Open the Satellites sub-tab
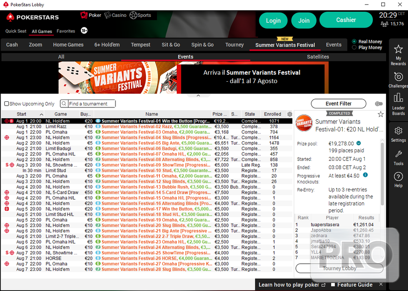The image size is (408, 291). tap(318, 57)
